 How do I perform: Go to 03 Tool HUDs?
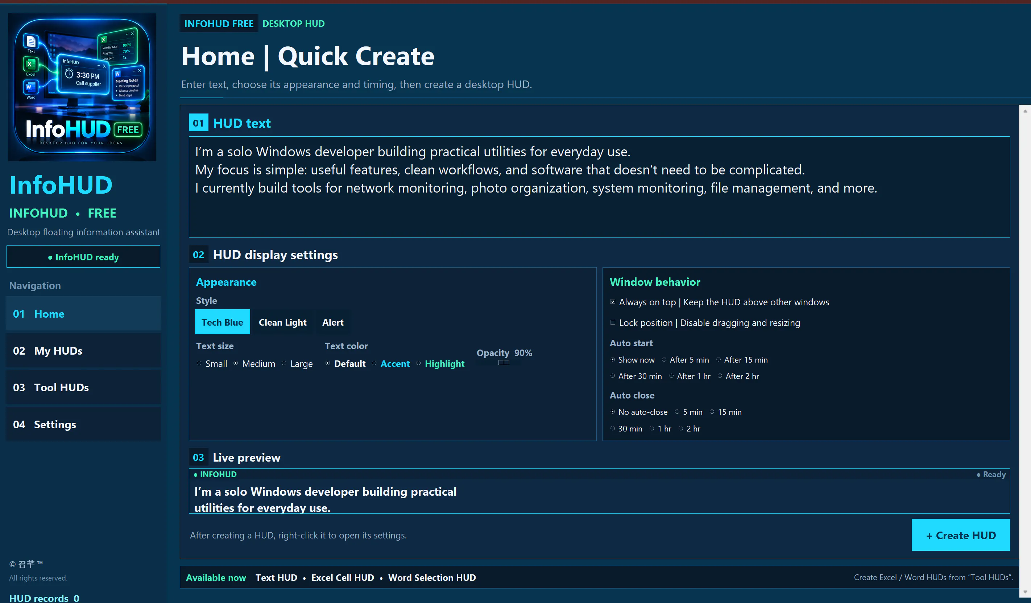point(83,387)
